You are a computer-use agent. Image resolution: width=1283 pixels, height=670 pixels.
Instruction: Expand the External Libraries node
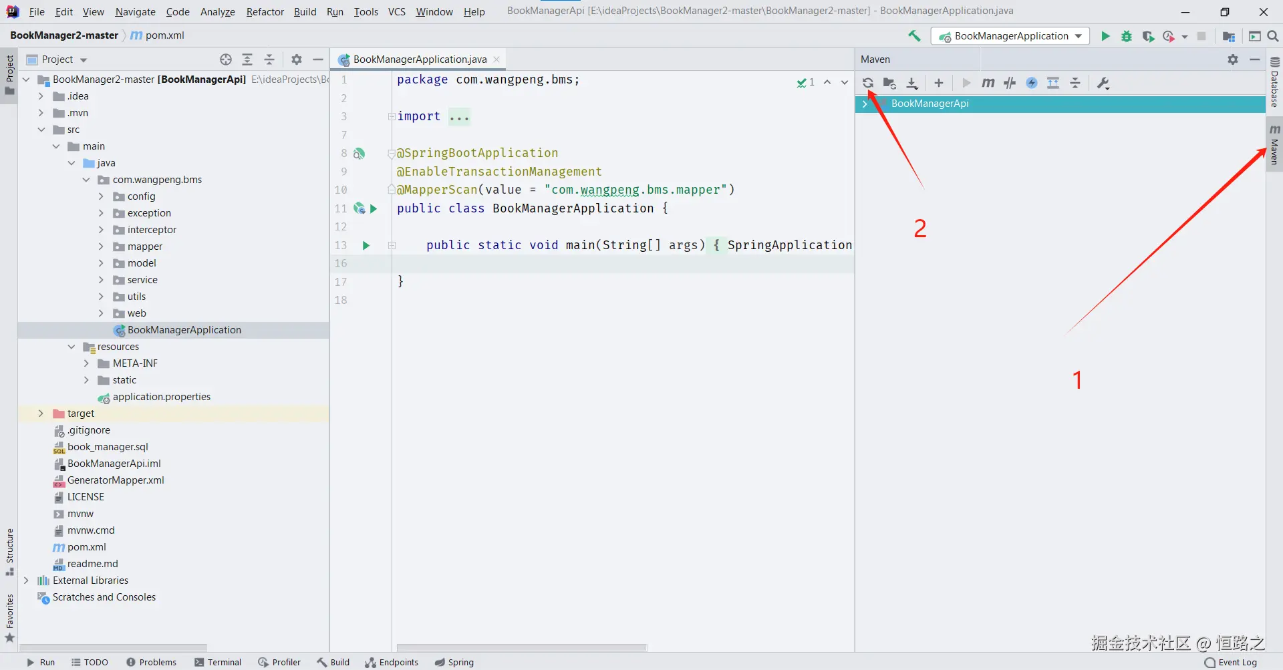pyautogui.click(x=26, y=580)
